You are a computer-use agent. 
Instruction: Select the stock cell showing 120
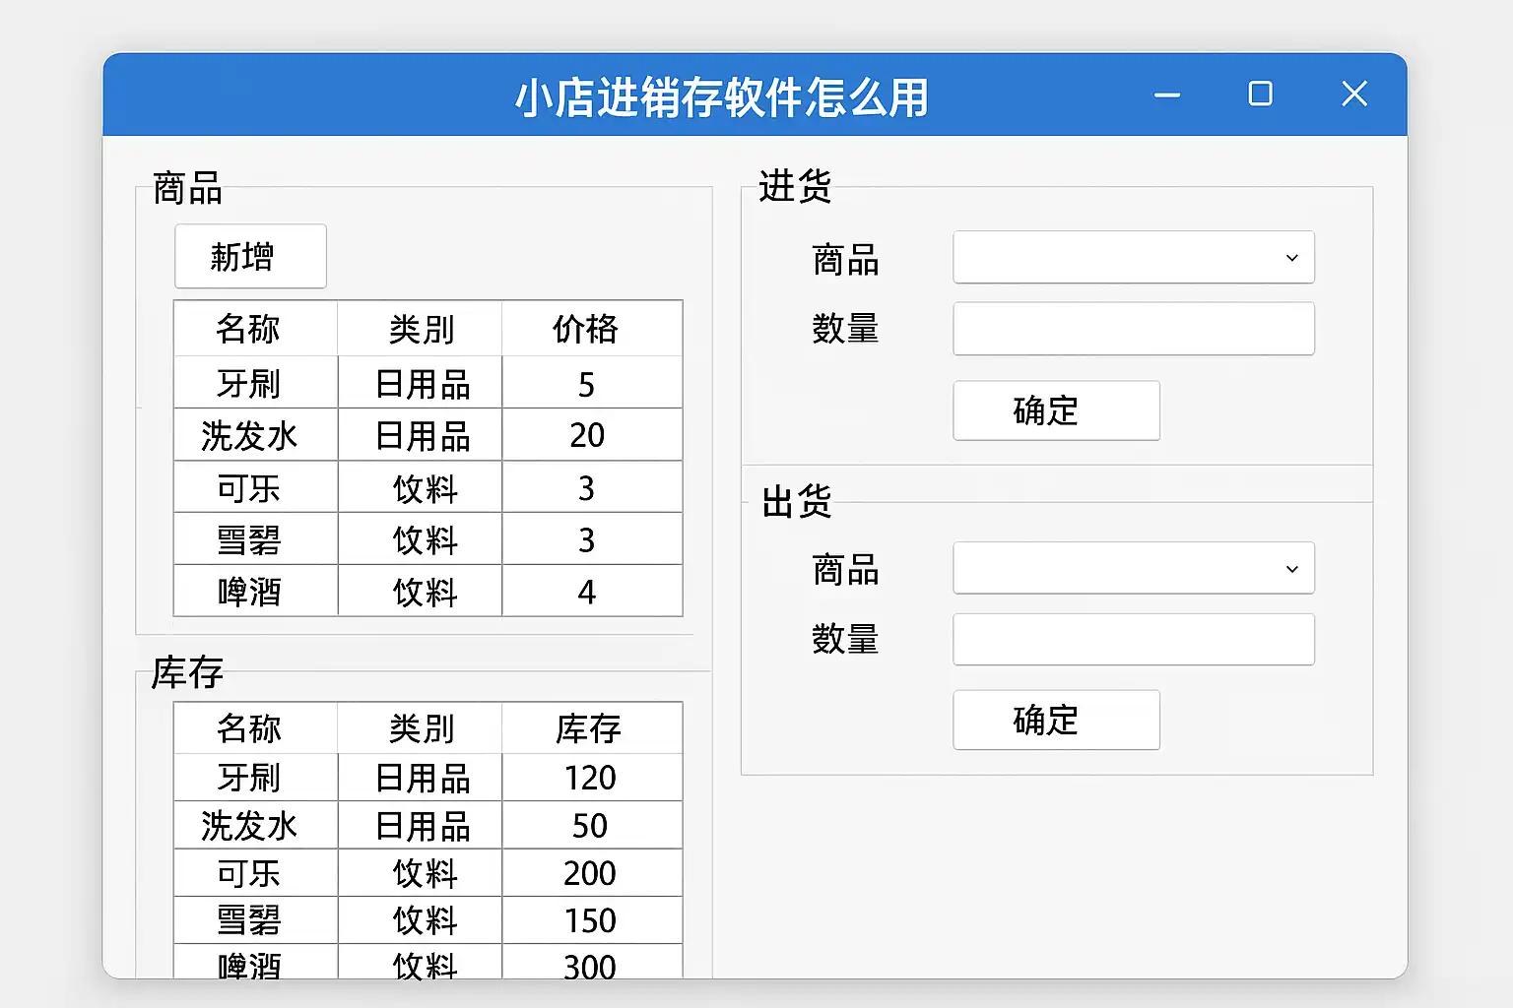click(x=589, y=778)
